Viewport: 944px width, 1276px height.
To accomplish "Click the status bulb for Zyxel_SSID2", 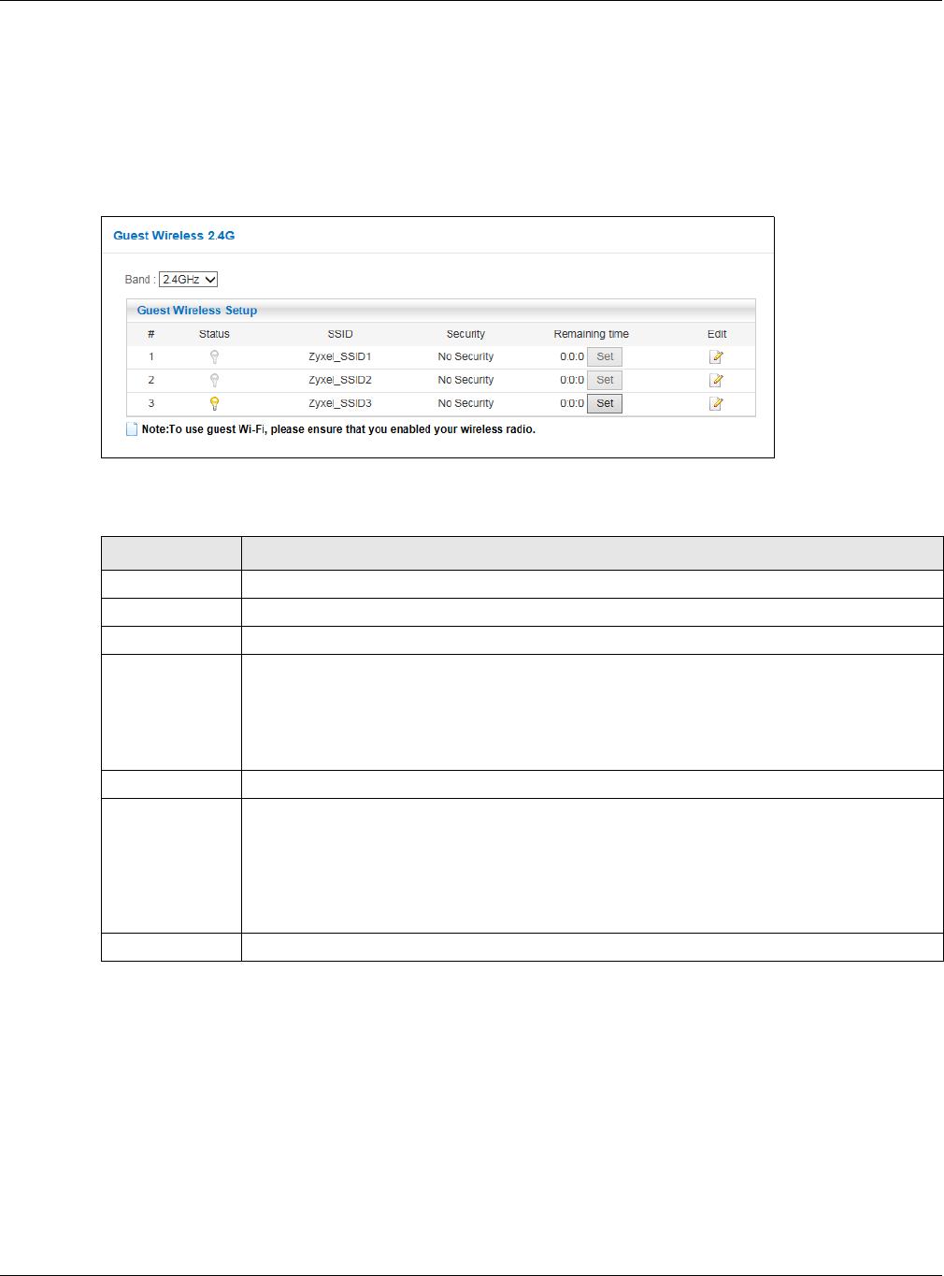I will 214,380.
